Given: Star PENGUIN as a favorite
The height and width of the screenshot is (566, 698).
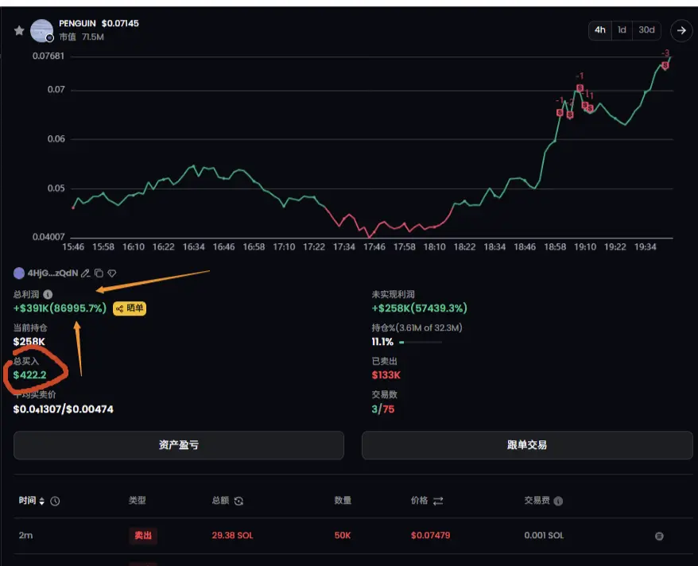Looking at the screenshot, I should tap(19, 30).
